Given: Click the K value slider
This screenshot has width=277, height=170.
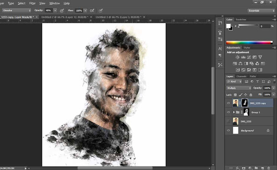Looking at the screenshot, I should (248, 26).
